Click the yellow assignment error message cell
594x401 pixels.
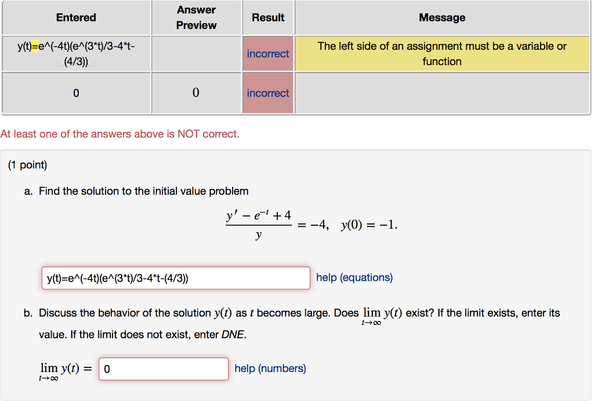coord(442,53)
